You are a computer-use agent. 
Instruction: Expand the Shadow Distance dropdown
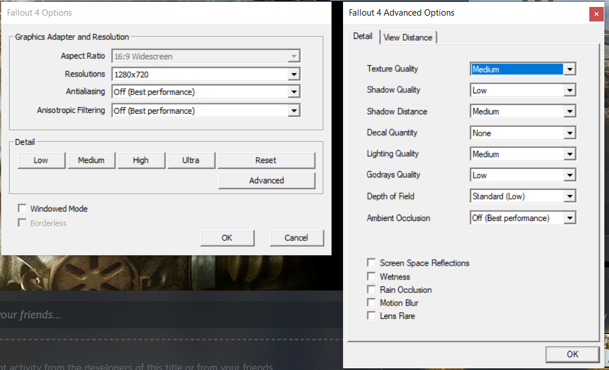click(x=523, y=111)
